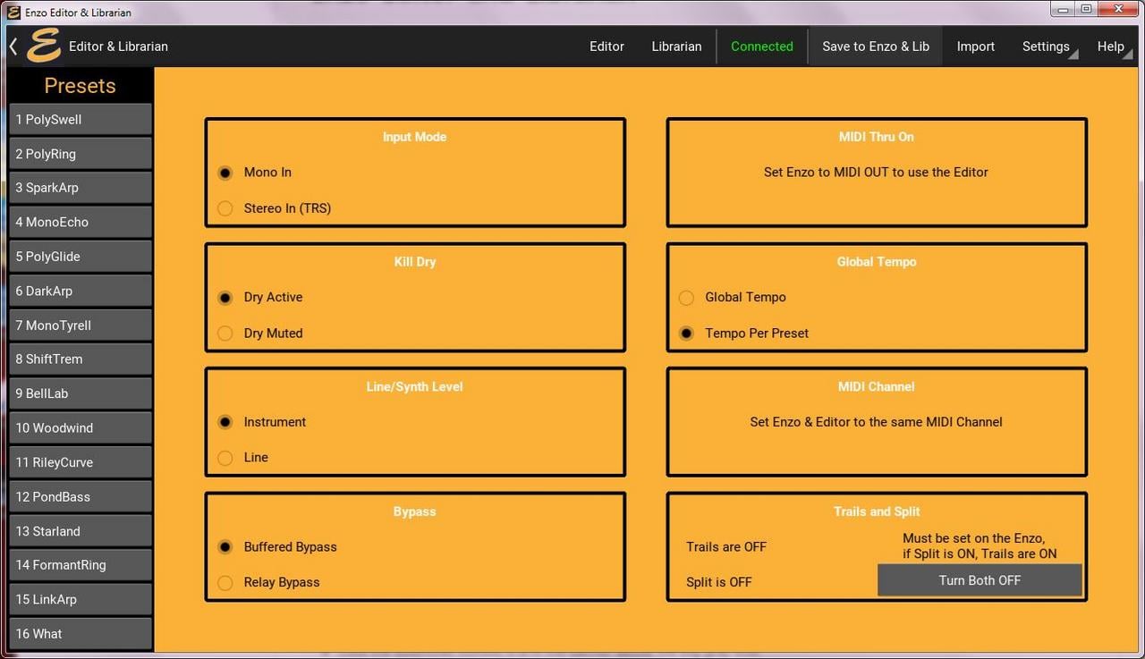The height and width of the screenshot is (659, 1145).
Task: Open the Import menu item
Action: click(x=975, y=46)
